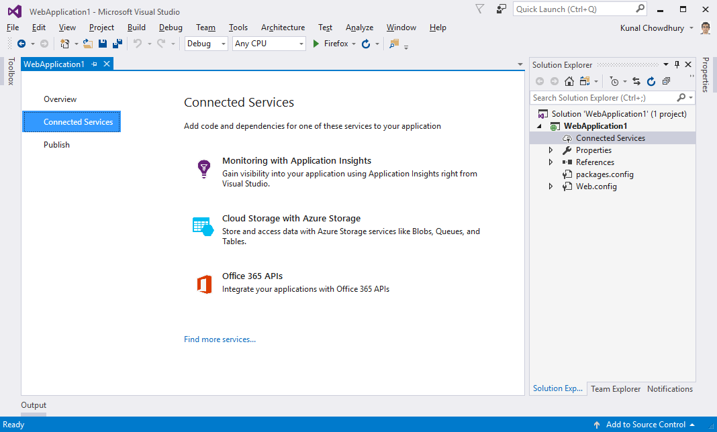The width and height of the screenshot is (717, 432).
Task: Click the user avatar picture
Action: tap(706, 28)
